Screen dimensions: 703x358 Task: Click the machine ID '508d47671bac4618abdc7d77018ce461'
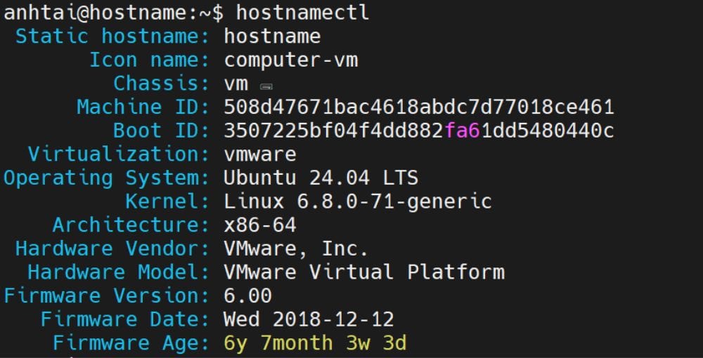[x=419, y=107]
